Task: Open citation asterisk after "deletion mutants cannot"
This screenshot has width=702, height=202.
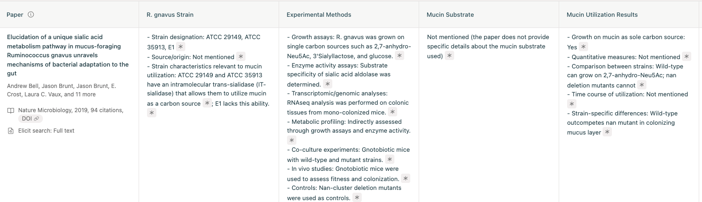Action: (x=642, y=85)
